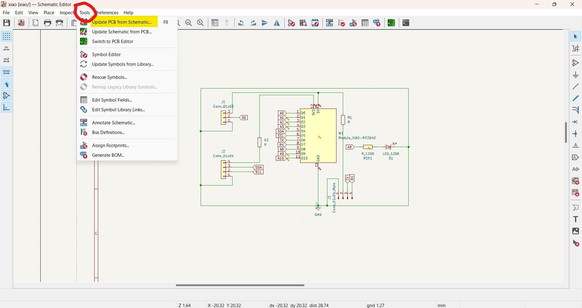Image resolution: width=582 pixels, height=308 pixels.
Task: Open the symbol fields table icon
Action: click(x=366, y=23)
